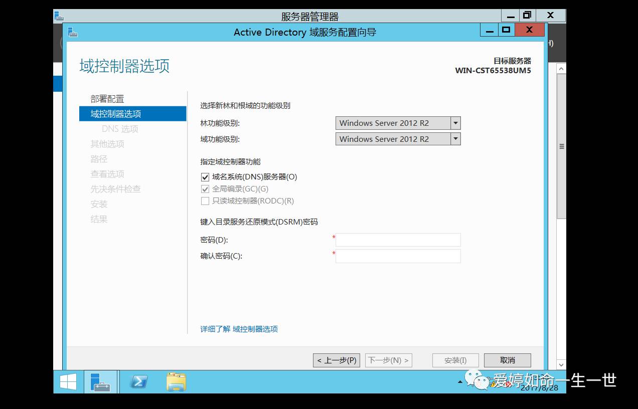The height and width of the screenshot is (409, 638).
Task: Launch PowerShell from the taskbar
Action: click(x=138, y=382)
